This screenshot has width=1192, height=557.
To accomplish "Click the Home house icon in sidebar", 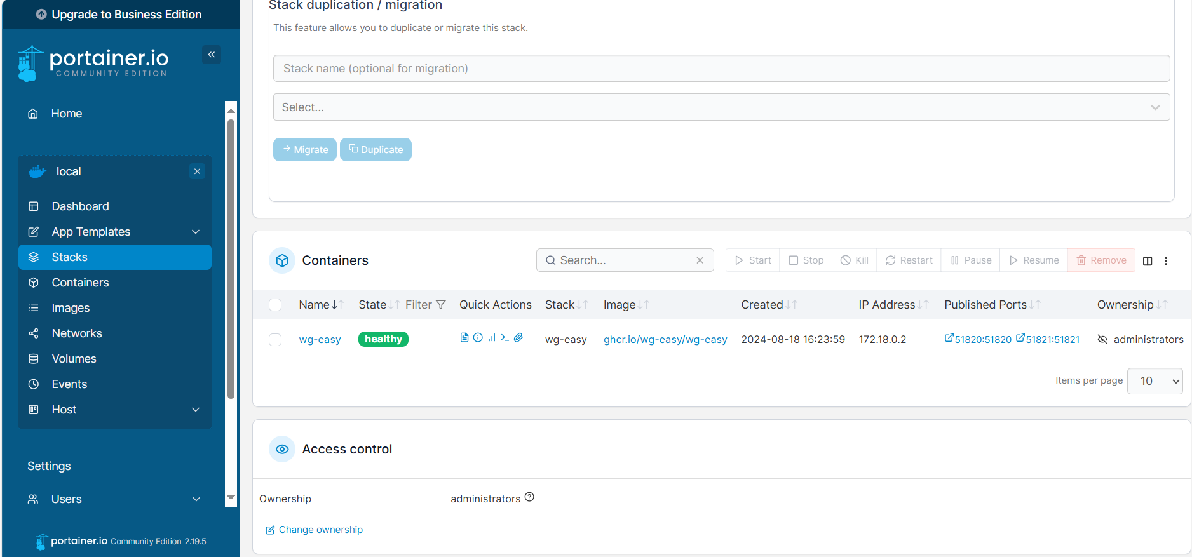I will [33, 114].
